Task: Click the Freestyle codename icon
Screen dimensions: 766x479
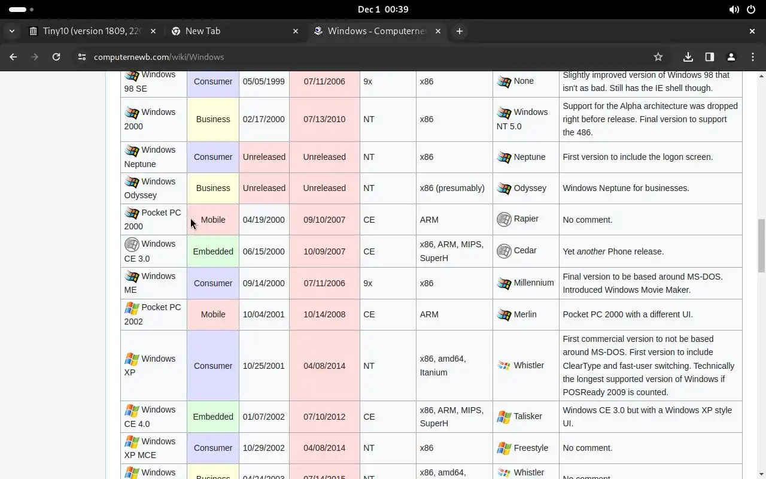Action: click(504, 448)
